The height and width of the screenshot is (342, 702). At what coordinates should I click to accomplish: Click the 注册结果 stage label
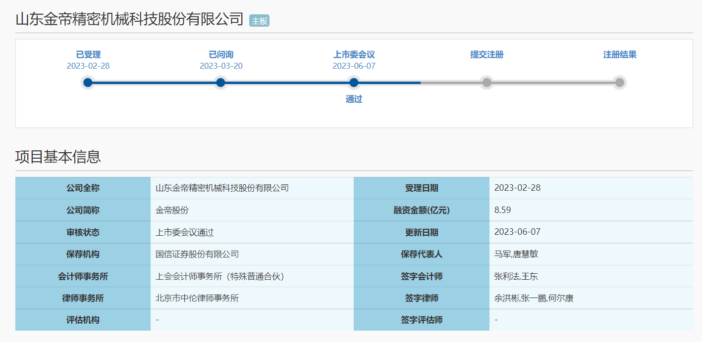[x=620, y=54]
